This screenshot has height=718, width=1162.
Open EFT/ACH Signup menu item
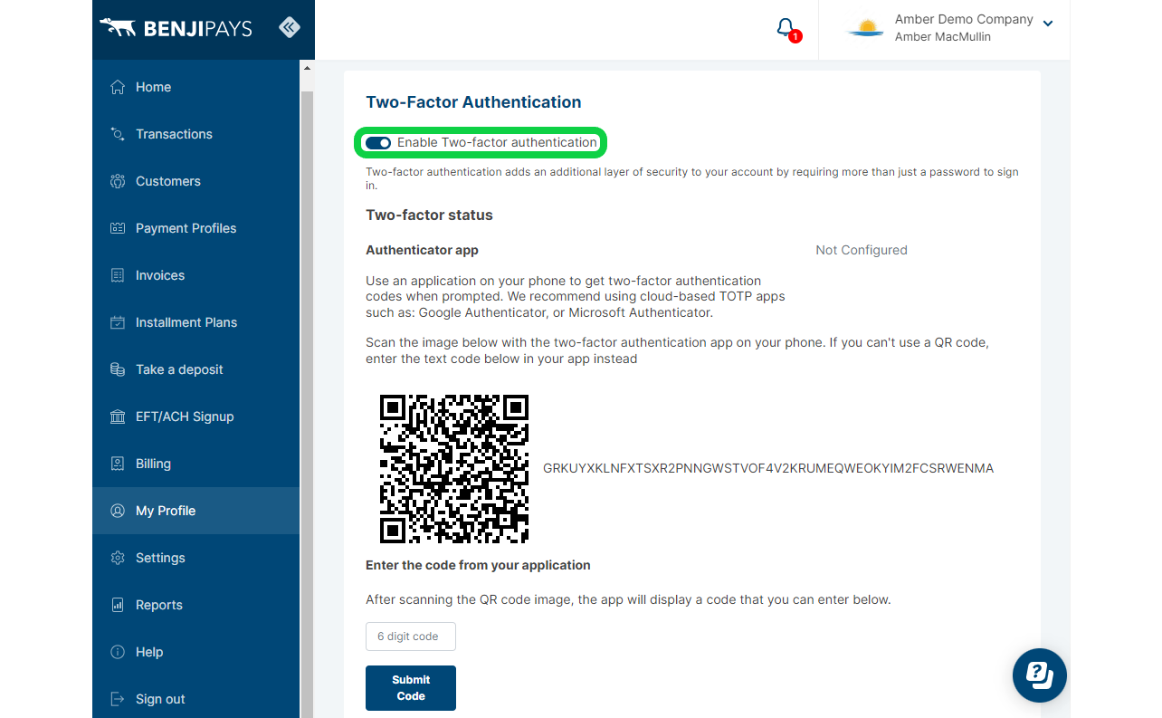[195, 416]
